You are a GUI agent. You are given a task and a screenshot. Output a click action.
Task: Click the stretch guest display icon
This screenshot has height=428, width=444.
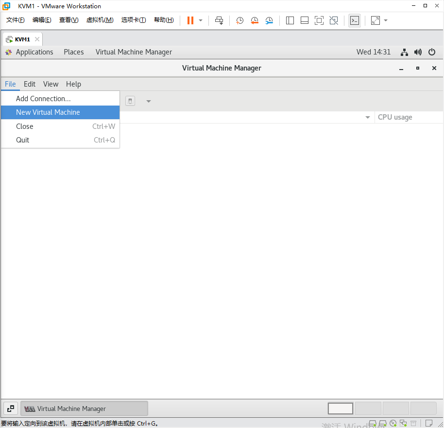click(x=376, y=20)
